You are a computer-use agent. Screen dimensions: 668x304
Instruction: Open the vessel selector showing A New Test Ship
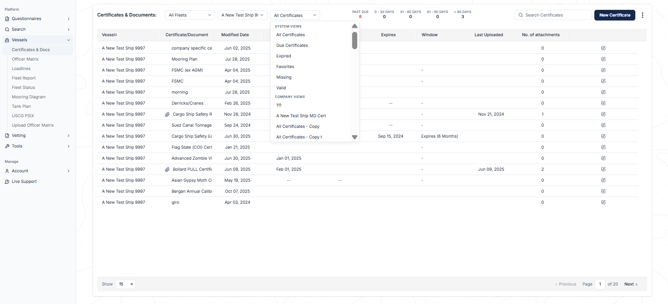243,15
